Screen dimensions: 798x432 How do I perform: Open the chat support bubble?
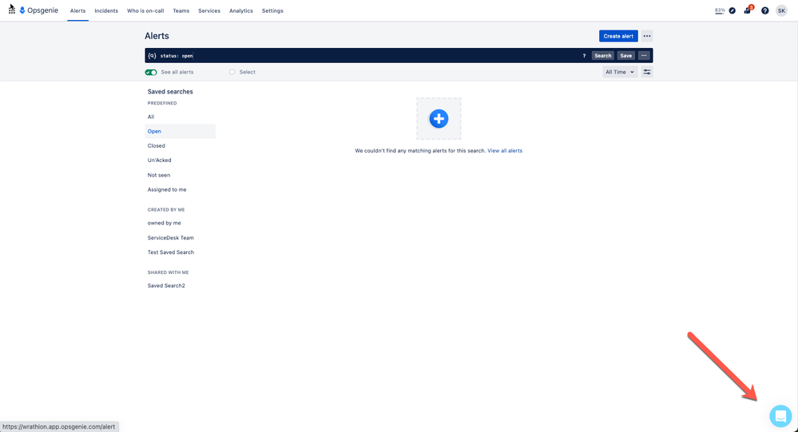(x=780, y=416)
